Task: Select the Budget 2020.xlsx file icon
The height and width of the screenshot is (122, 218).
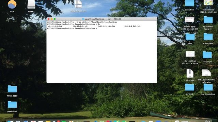Action: coord(78,4)
